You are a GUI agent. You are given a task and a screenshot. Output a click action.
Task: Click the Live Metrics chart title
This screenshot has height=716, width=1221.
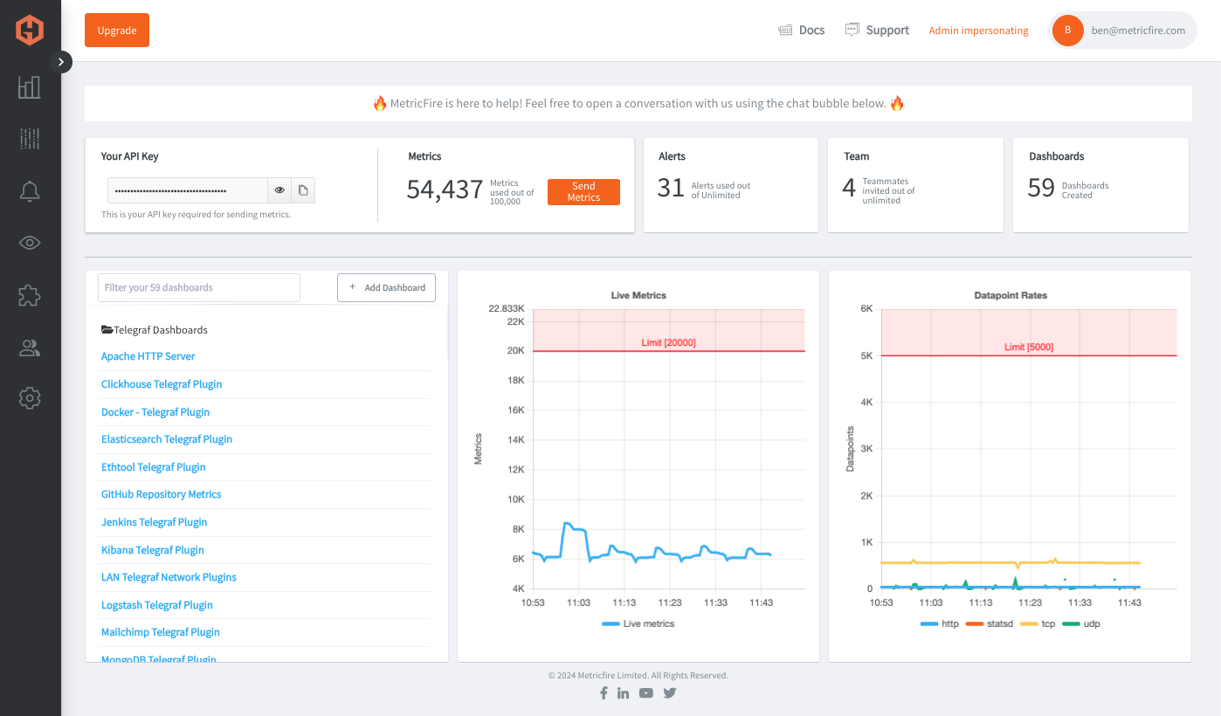click(x=638, y=295)
